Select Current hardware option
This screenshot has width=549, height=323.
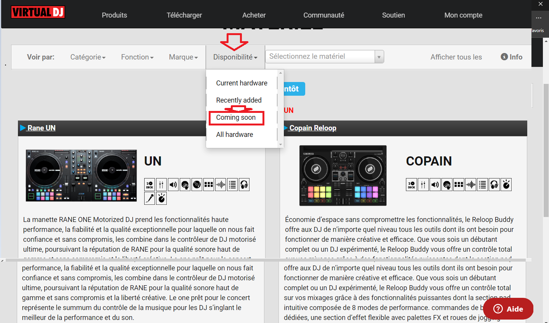click(241, 83)
